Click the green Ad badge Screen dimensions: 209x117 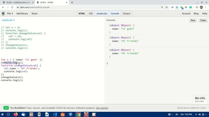click(x=6, y=108)
